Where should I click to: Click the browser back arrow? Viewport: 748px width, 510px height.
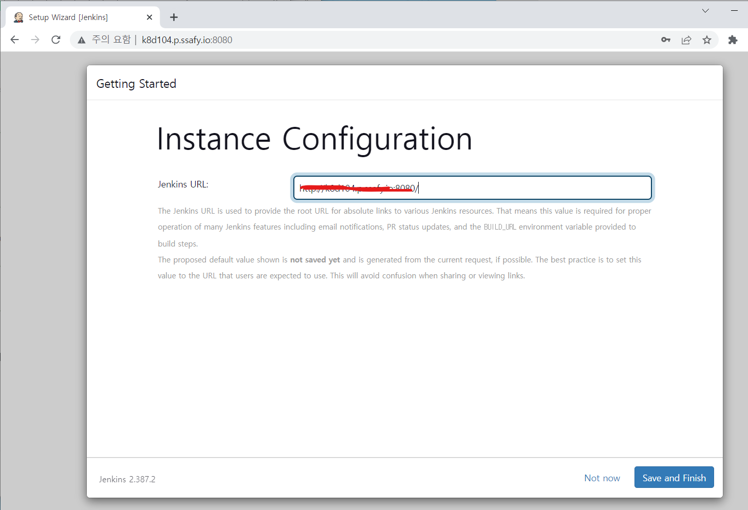click(x=14, y=40)
